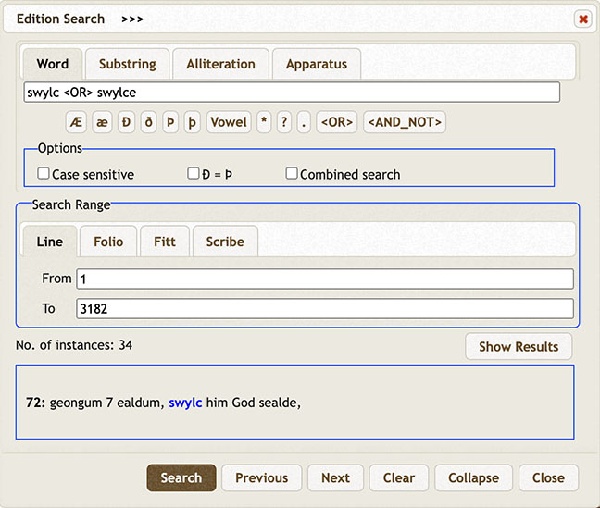Click the Close button
The image size is (600, 508).
tap(548, 477)
